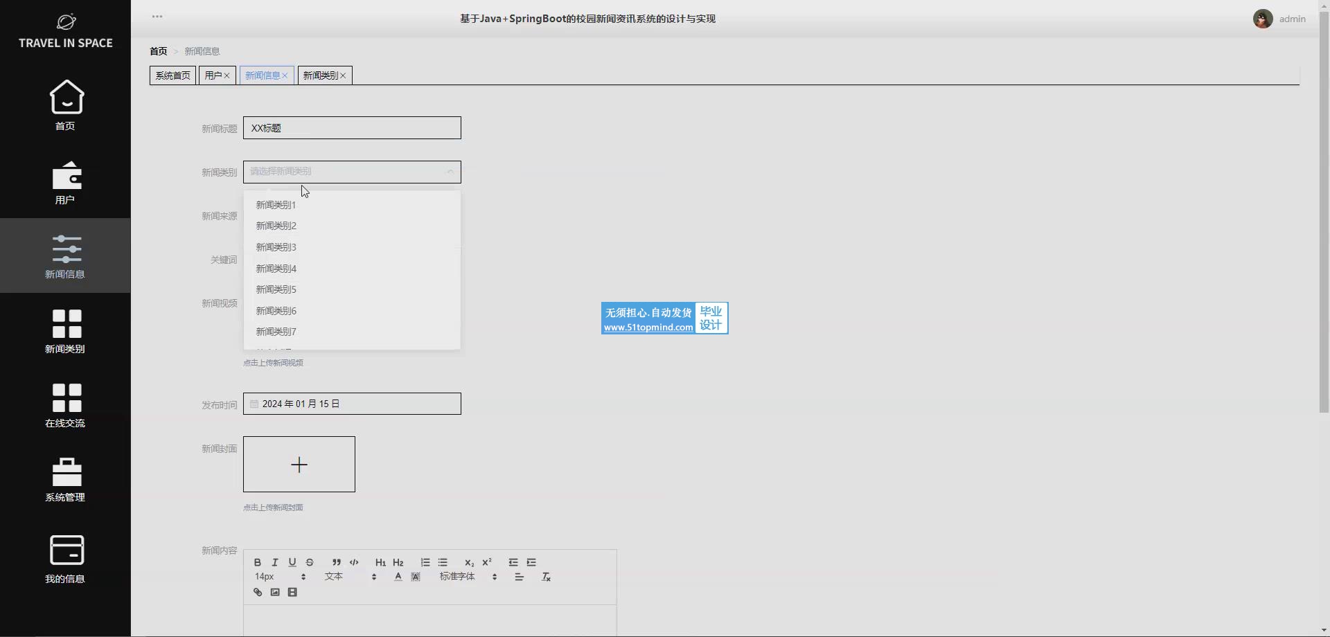1330x637 pixels.
Task: Decrease the indent
Action: coord(513,562)
